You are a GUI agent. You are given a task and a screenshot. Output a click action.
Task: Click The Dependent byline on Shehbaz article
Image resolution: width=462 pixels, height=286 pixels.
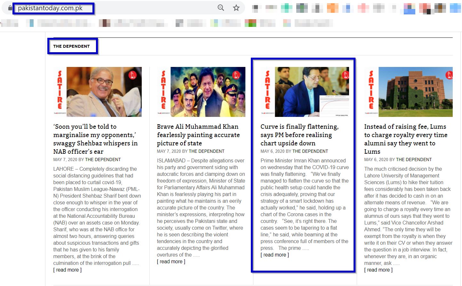(x=103, y=159)
